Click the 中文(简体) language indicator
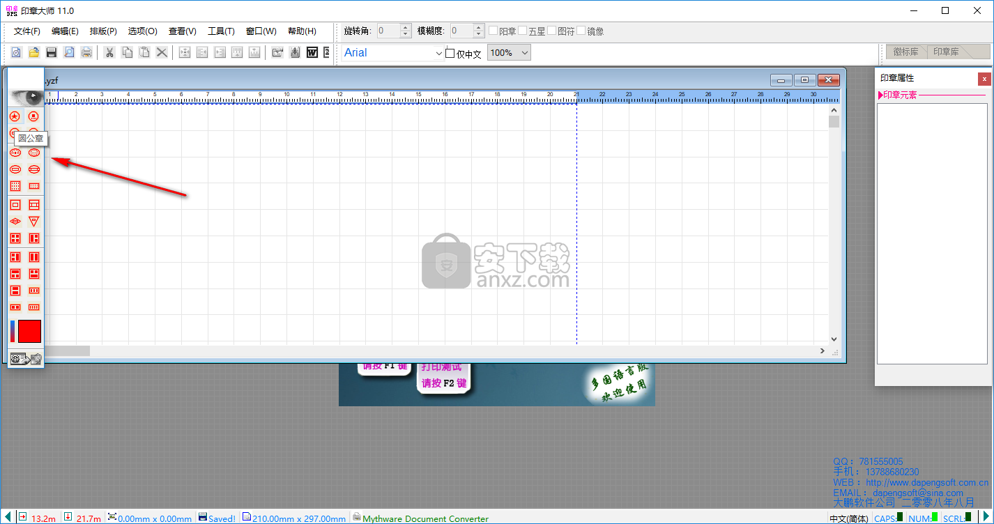Image resolution: width=994 pixels, height=524 pixels. click(x=848, y=518)
